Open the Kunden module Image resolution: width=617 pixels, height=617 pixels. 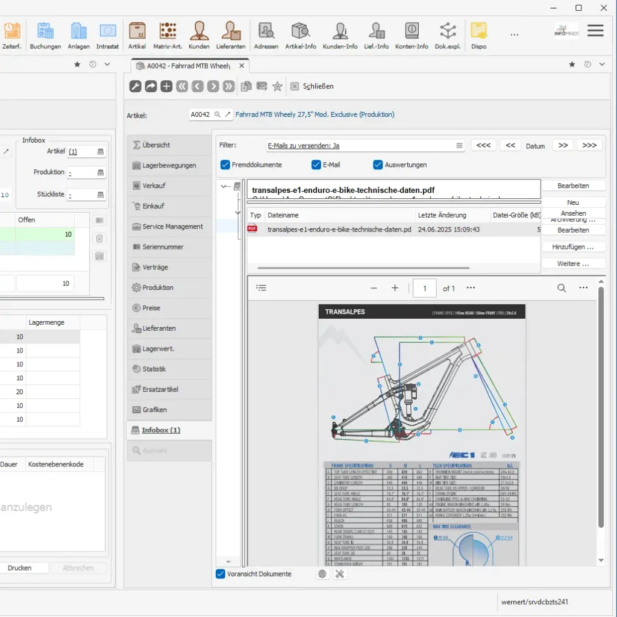199,36
